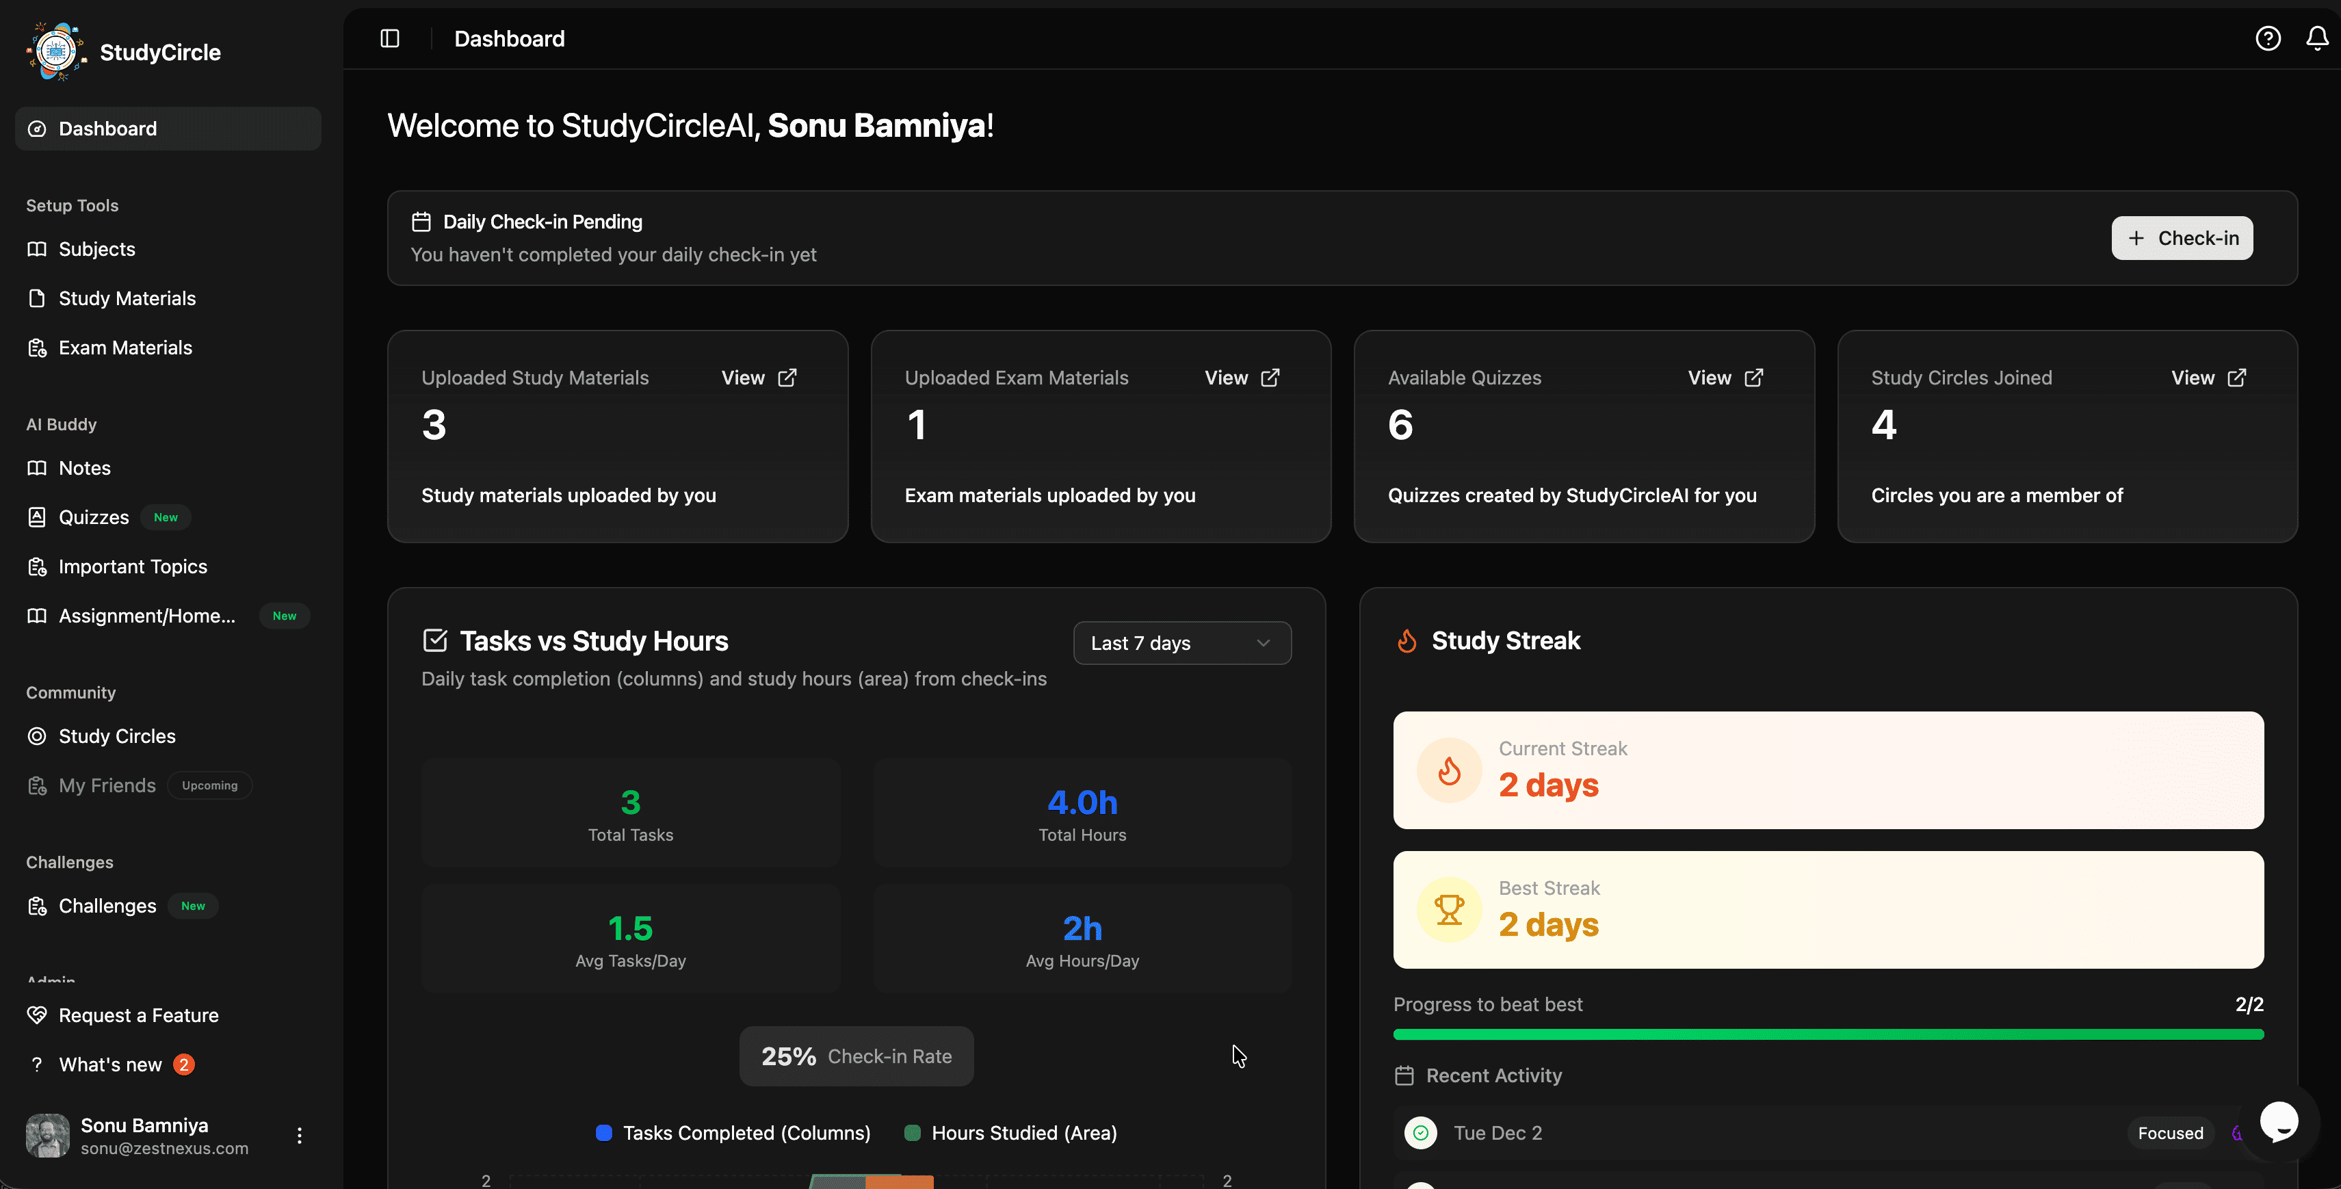Go to Study Materials in sidebar
This screenshot has width=2341, height=1189.
(127, 298)
